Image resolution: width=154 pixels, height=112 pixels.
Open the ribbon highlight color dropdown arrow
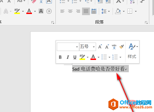[x=23, y=11]
